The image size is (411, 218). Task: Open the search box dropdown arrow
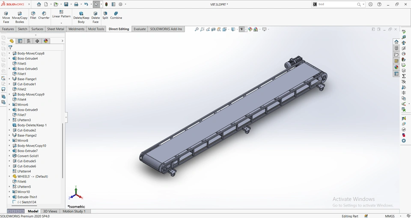click(x=363, y=4)
